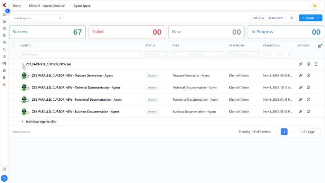Image resolution: width=325 pixels, height=183 pixels.
Task: Go to Home breadcrumb link
Action: point(17,6)
